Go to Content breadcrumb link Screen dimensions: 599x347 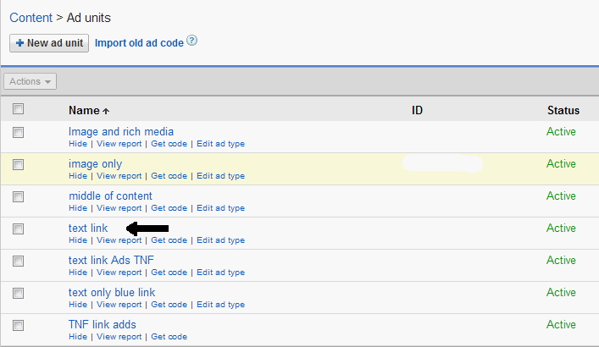31,18
